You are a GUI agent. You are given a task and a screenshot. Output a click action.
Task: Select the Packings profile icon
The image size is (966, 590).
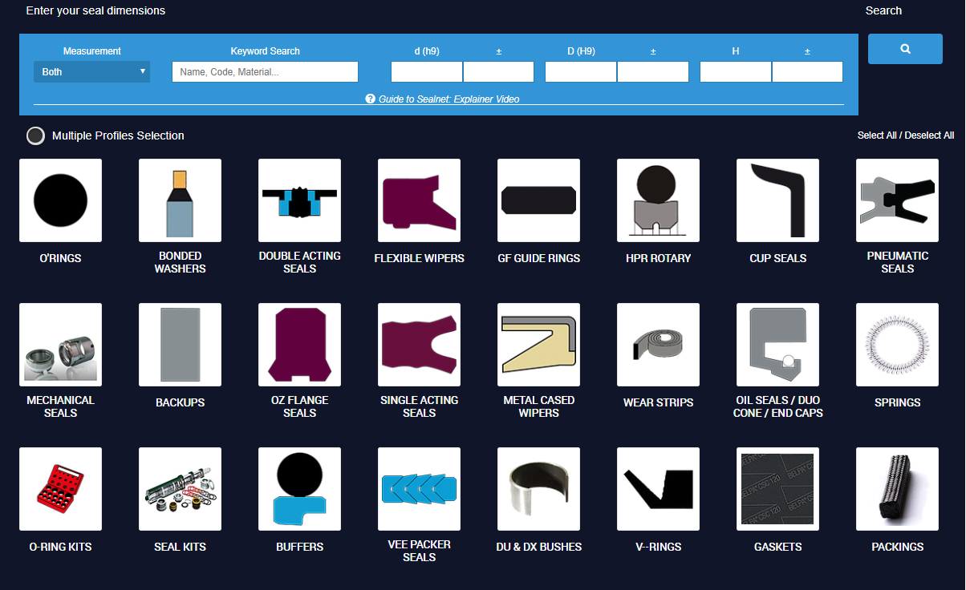(x=897, y=489)
